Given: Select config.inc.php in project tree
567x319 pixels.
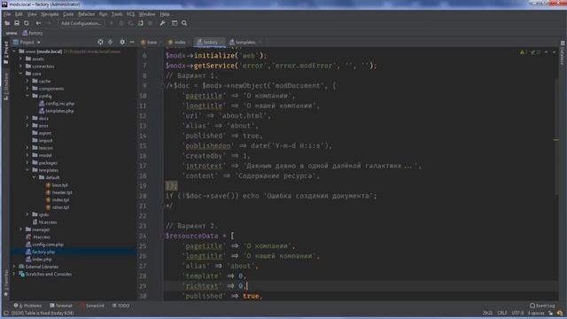Looking at the screenshot, I should pyautogui.click(x=57, y=103).
